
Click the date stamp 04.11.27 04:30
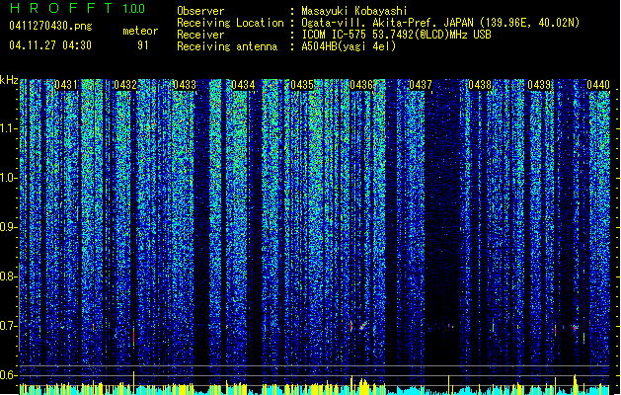tap(50, 45)
